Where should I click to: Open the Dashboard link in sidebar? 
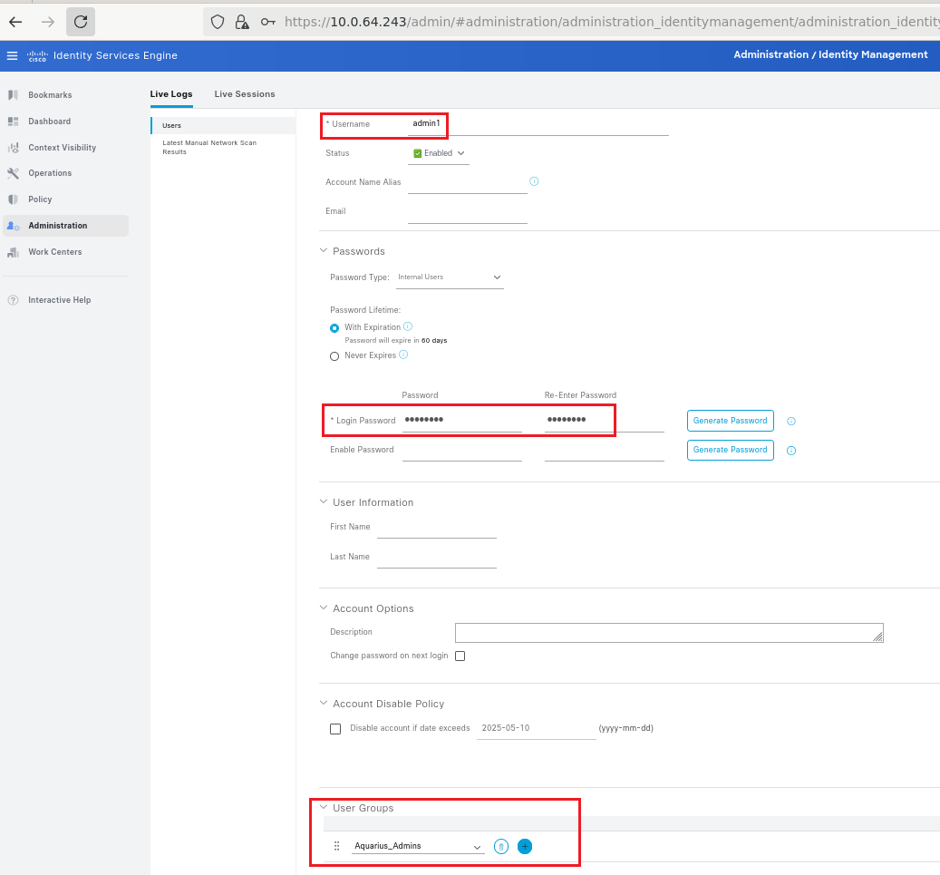[50, 122]
